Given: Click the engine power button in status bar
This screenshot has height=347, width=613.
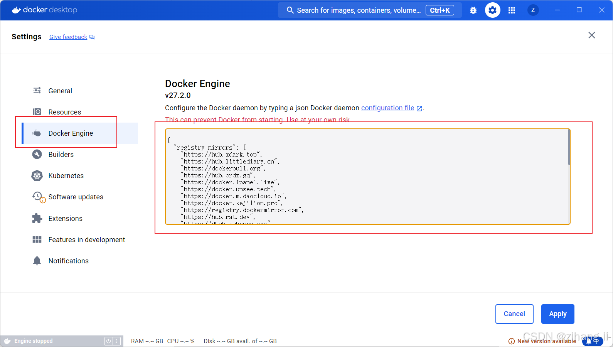Looking at the screenshot, I should click(108, 341).
